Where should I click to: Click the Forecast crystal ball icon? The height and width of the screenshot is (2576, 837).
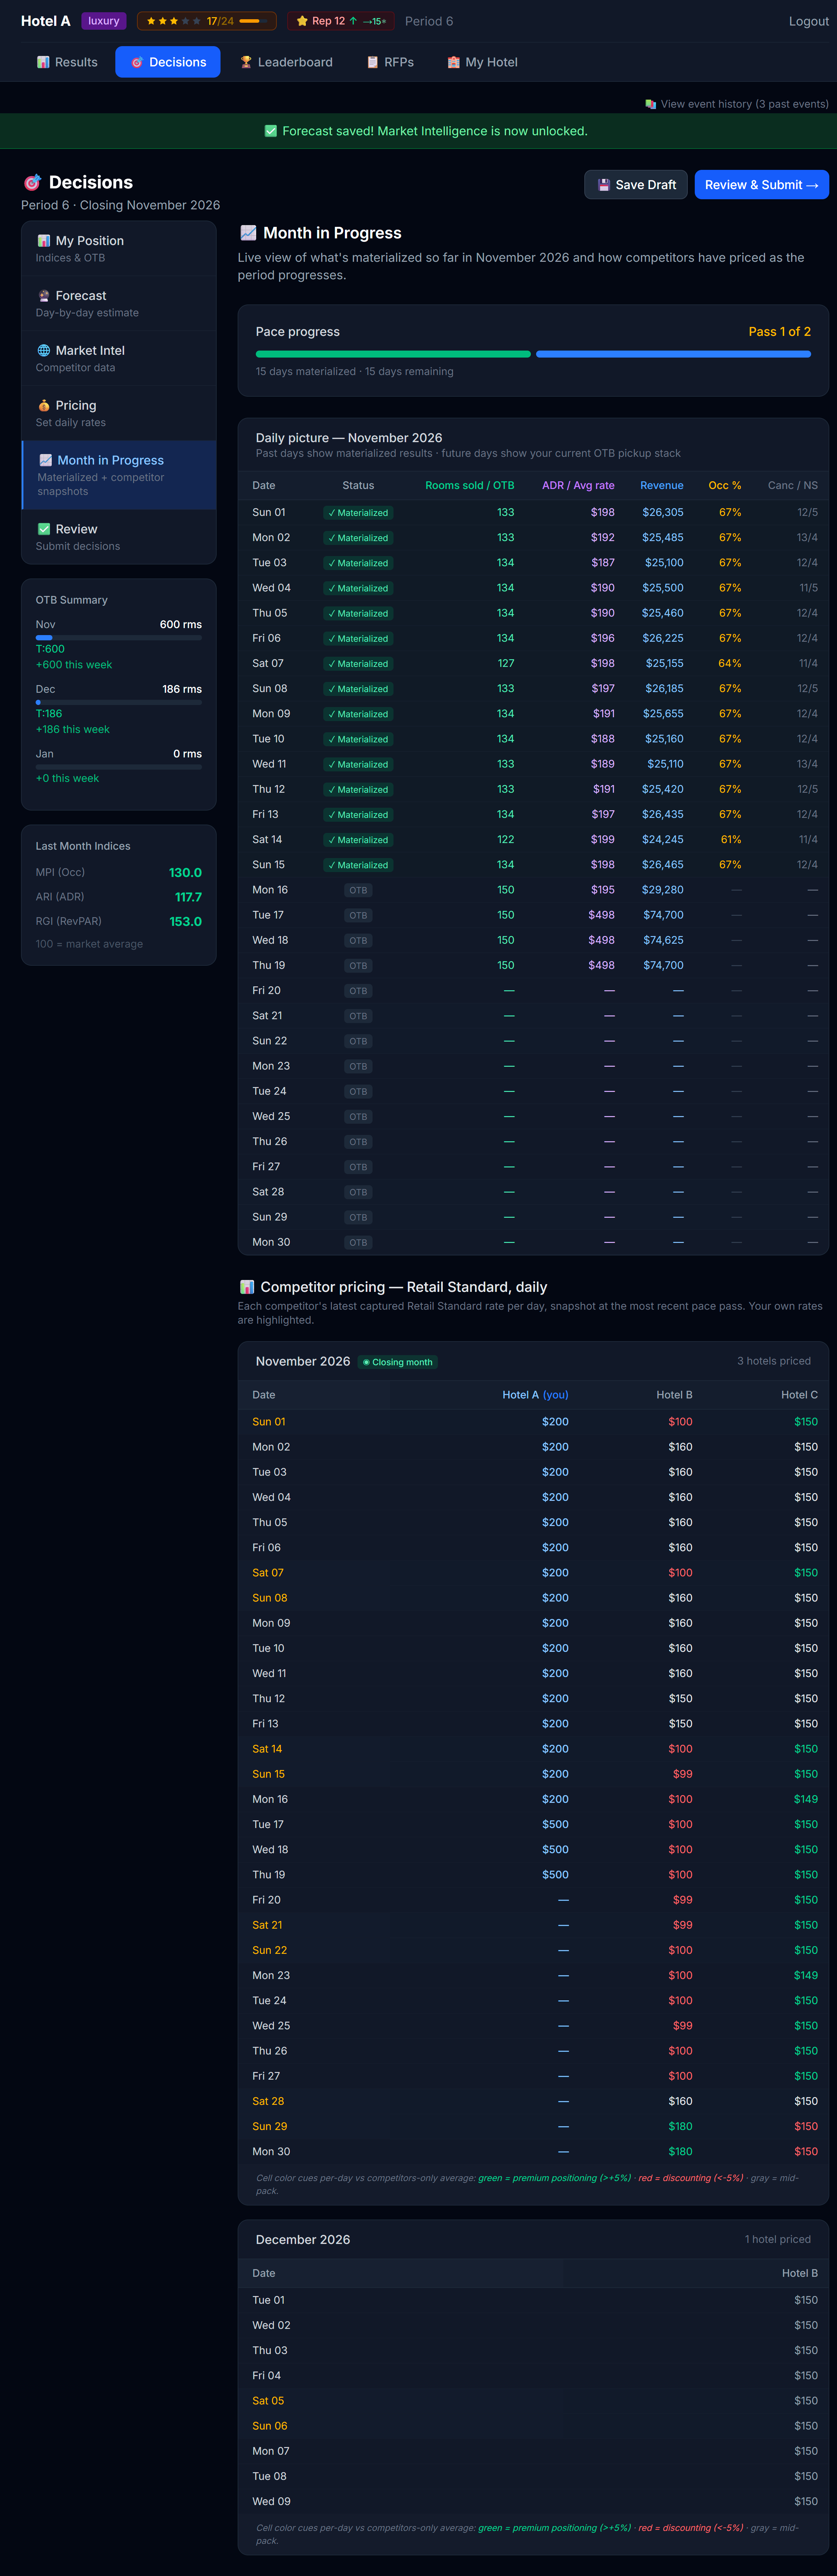tap(44, 296)
